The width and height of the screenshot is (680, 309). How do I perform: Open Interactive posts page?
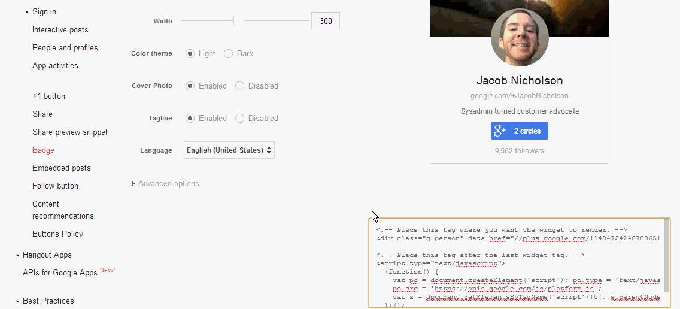pos(60,30)
